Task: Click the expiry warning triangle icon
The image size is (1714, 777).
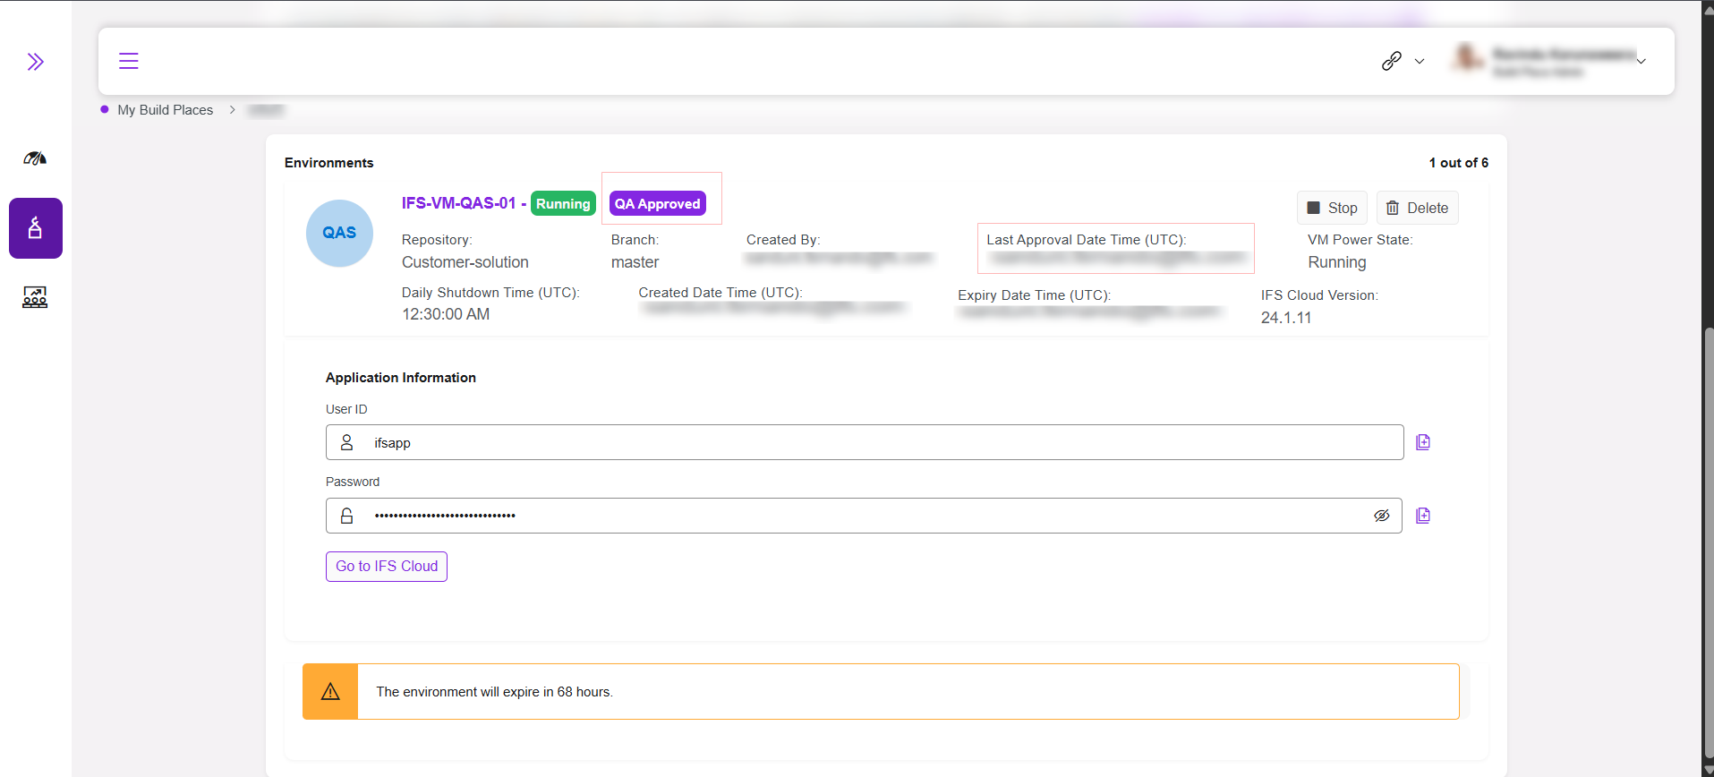Action: pyautogui.click(x=330, y=692)
